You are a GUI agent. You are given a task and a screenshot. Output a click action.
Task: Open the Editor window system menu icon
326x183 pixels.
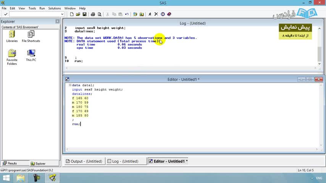tap(67, 79)
